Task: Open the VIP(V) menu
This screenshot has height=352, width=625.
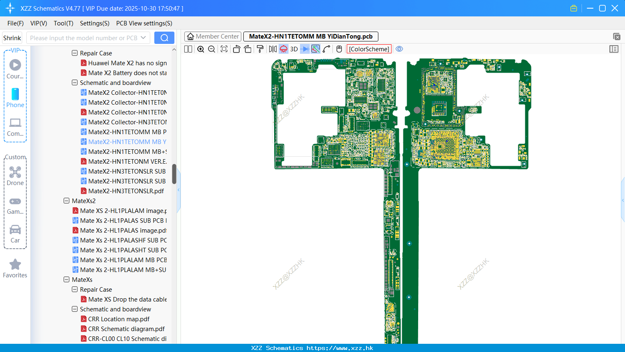Action: (39, 23)
